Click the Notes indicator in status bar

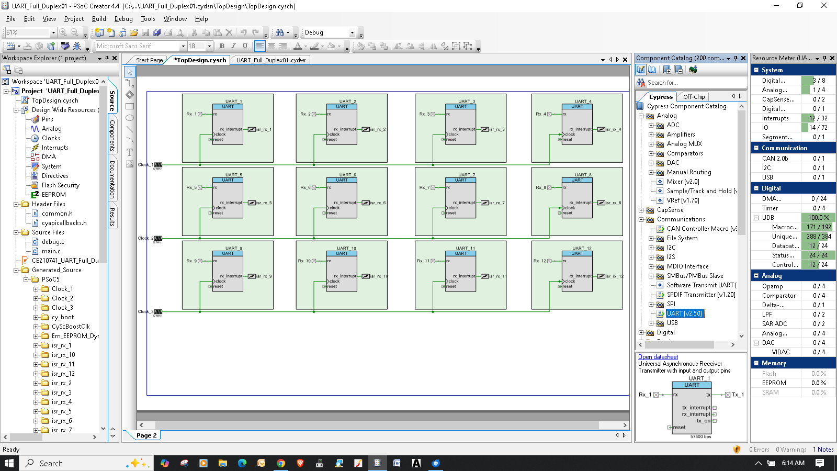coord(823,450)
